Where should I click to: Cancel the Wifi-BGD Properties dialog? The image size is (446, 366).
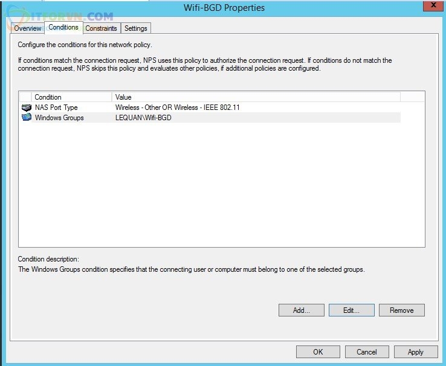click(367, 352)
